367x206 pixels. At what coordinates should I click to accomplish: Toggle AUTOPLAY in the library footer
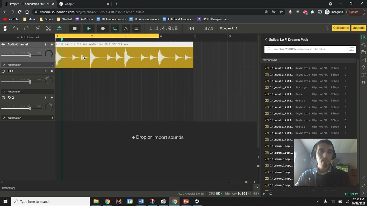click(351, 194)
